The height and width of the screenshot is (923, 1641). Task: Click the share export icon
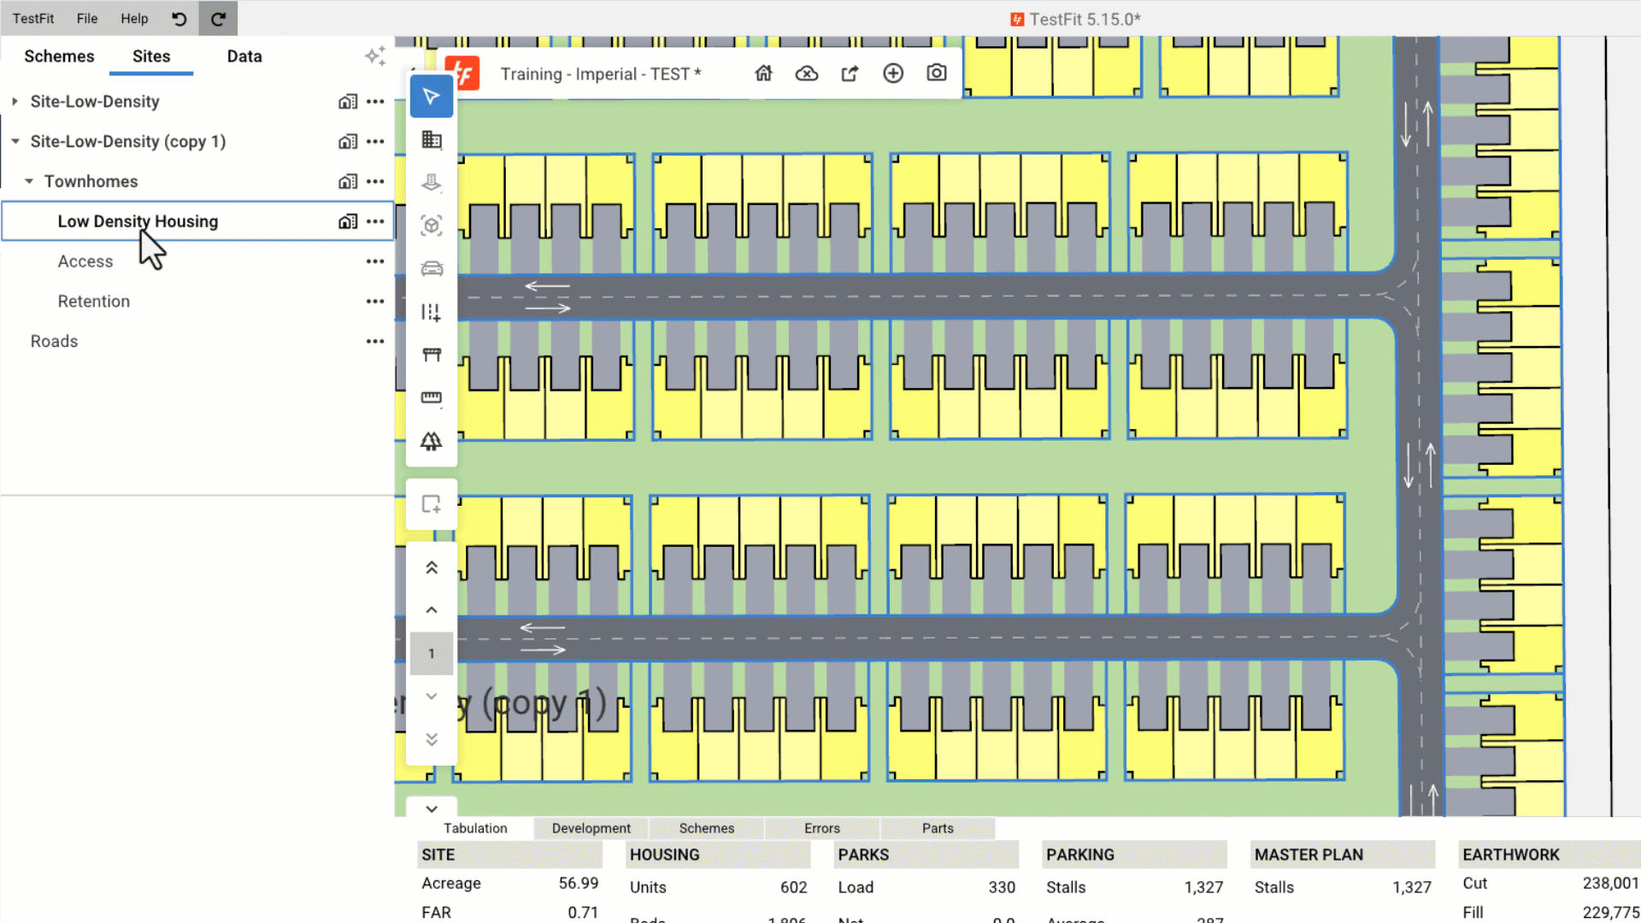850,73
